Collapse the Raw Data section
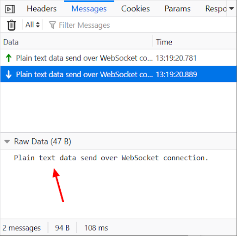Screen dimensions: 237x236 coord(7,142)
